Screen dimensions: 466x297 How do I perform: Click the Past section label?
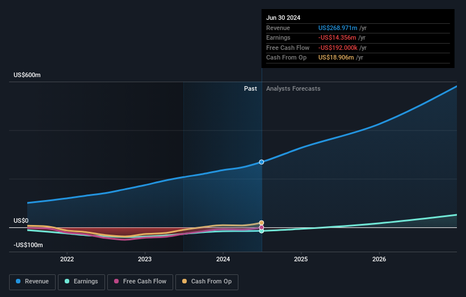point(250,89)
